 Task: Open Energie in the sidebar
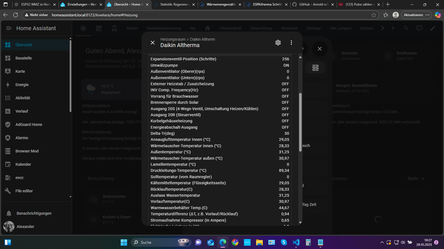point(22,85)
